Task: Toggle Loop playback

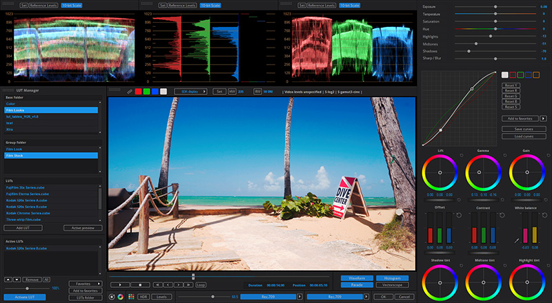Action: (x=201, y=284)
